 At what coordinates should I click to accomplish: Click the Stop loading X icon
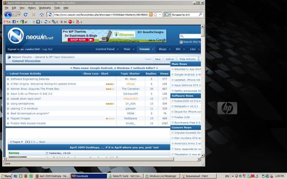[x=34, y=15]
